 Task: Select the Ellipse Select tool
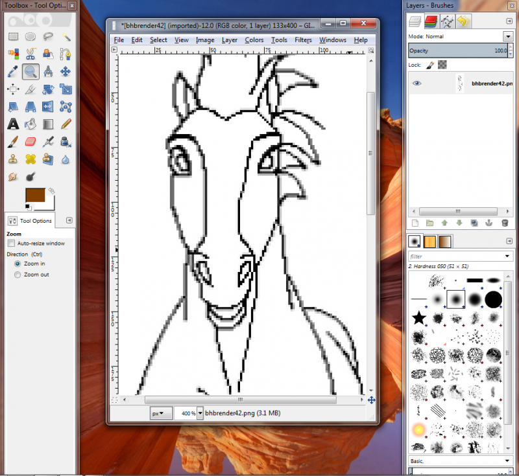pyautogui.click(x=30, y=37)
